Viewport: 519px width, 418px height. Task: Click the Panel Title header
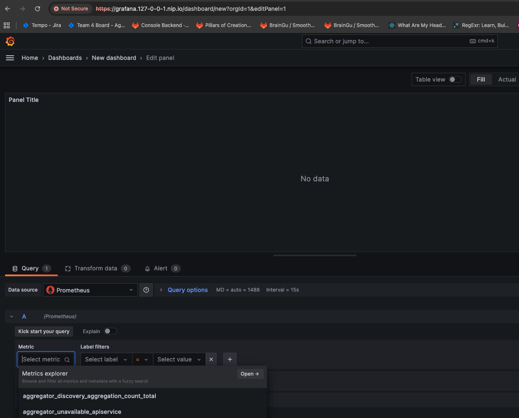coord(24,100)
